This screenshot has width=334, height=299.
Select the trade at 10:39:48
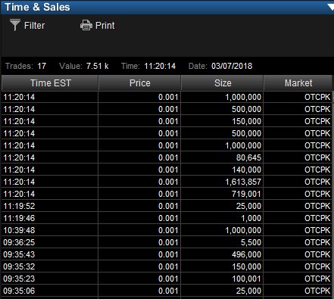coord(167,230)
